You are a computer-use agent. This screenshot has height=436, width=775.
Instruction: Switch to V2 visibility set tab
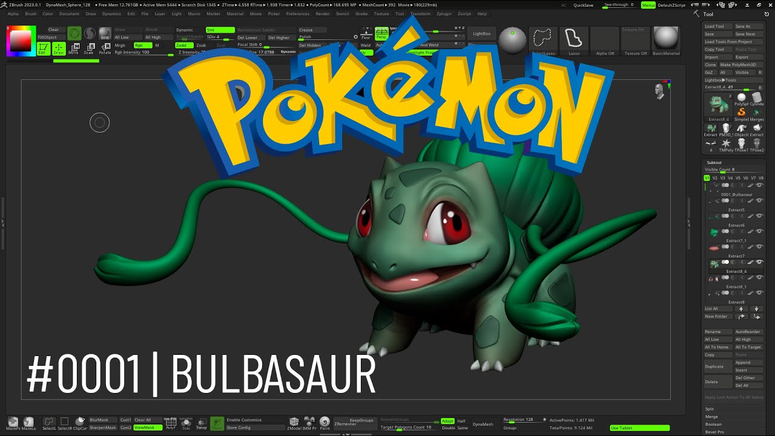click(x=714, y=178)
